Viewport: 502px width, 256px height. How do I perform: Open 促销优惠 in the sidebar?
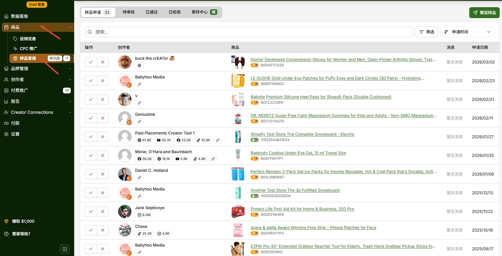[x=28, y=39]
